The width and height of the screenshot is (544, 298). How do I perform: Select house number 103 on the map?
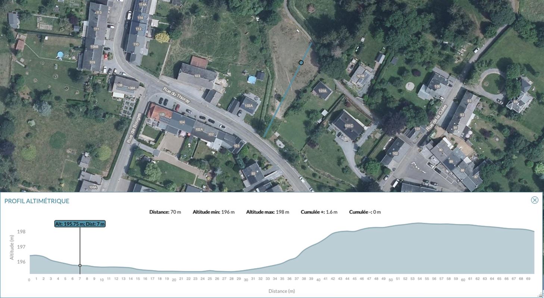click(197, 76)
